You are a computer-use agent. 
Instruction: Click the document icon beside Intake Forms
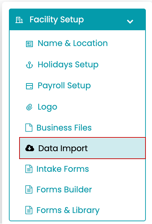[x=29, y=169]
